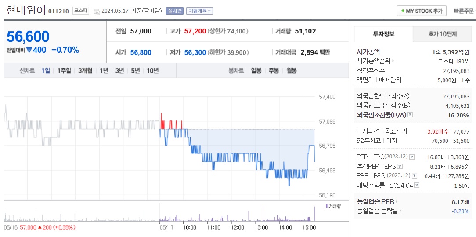Screen dimensions: 476x237
Task: Click the 52-week low 51,500
Action: (x=462, y=141)
